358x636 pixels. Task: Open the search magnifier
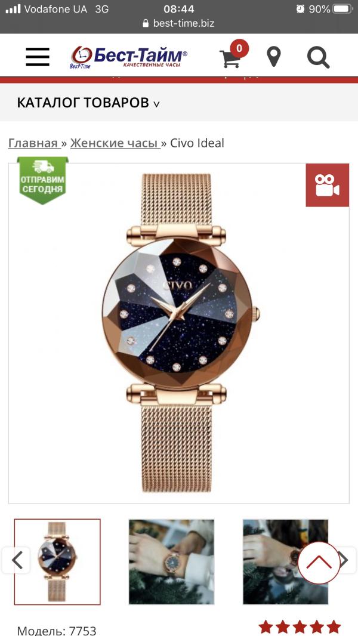318,57
